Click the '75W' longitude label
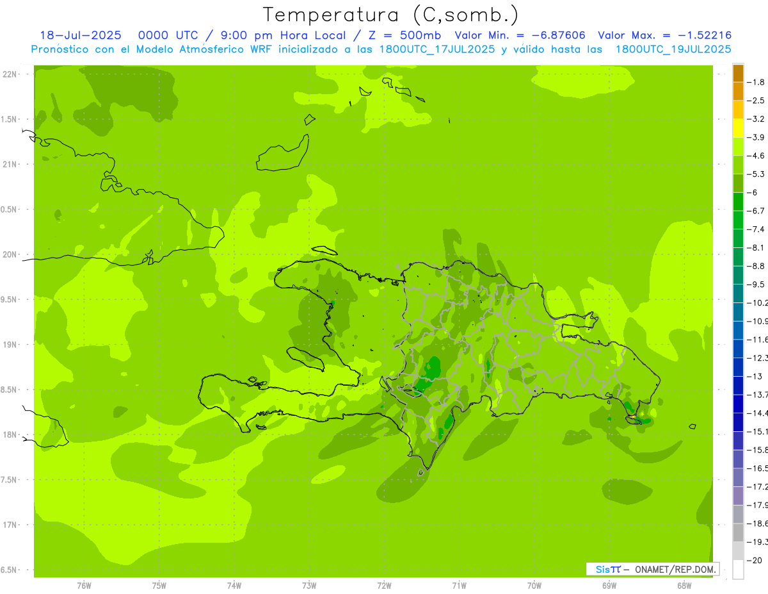This screenshot has width=768, height=594. 159,586
